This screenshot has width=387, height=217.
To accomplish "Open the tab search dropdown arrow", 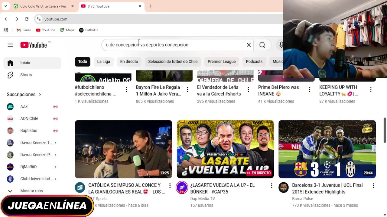I will coord(5,6).
